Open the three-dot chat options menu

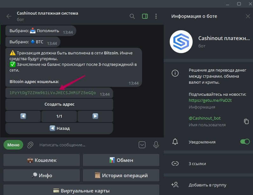156,16
